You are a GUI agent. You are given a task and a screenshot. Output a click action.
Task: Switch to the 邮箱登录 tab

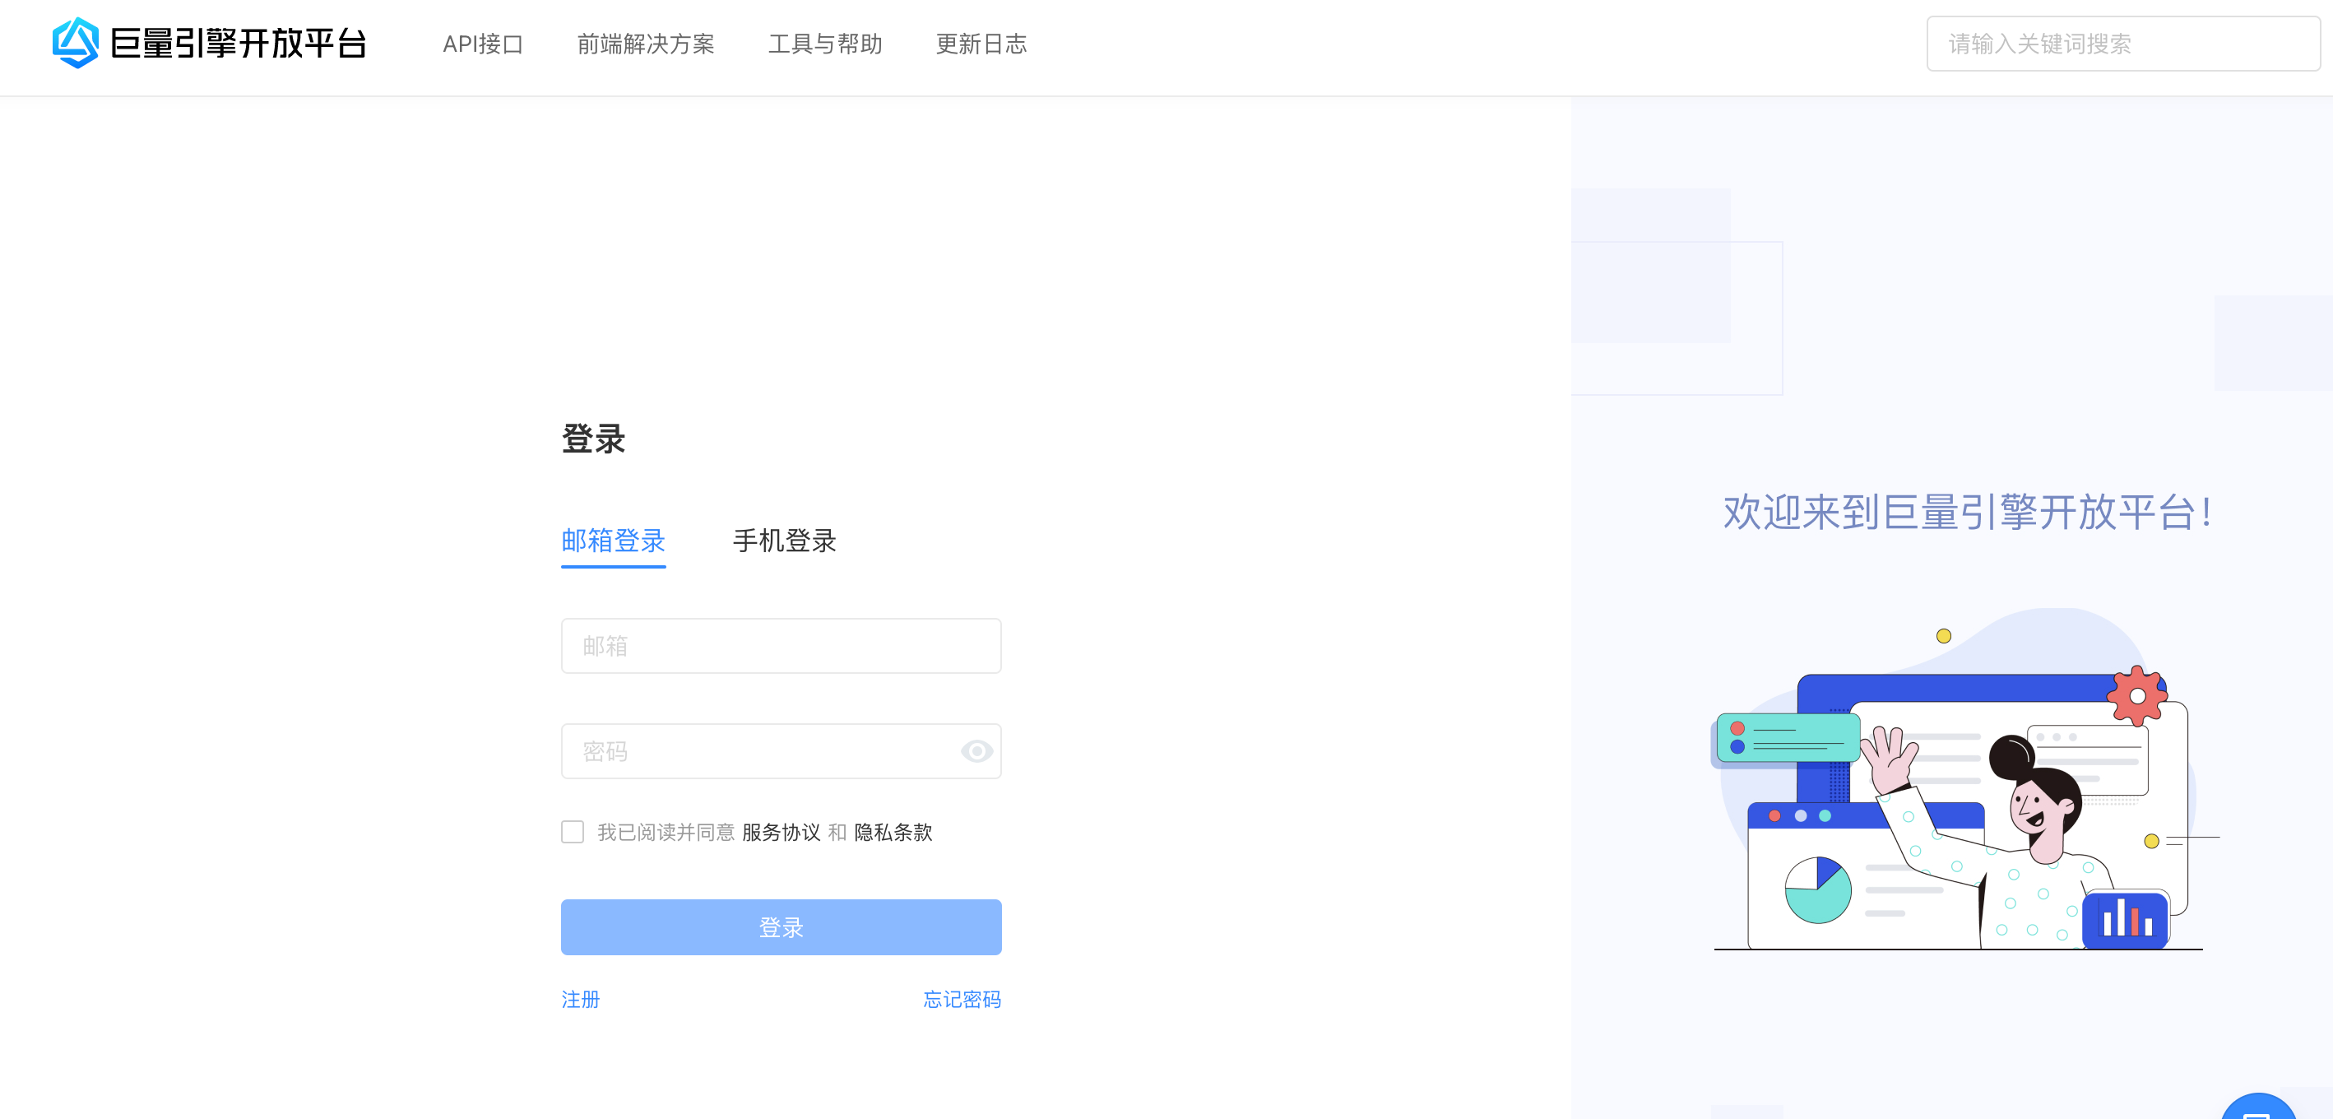click(x=613, y=541)
